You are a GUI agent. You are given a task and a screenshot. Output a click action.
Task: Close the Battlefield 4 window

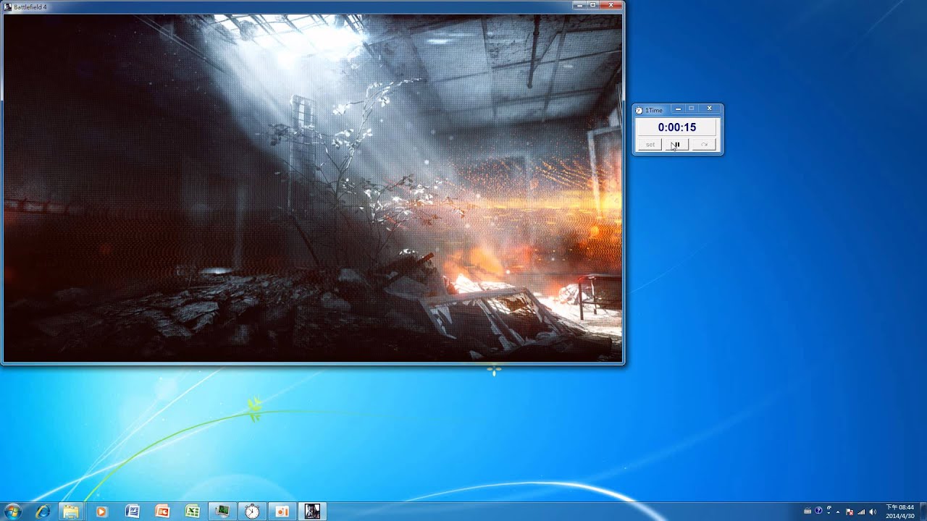pyautogui.click(x=611, y=5)
